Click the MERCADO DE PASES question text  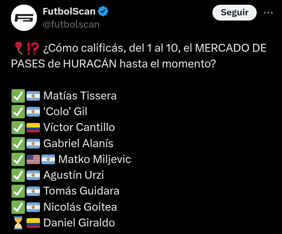click(139, 56)
